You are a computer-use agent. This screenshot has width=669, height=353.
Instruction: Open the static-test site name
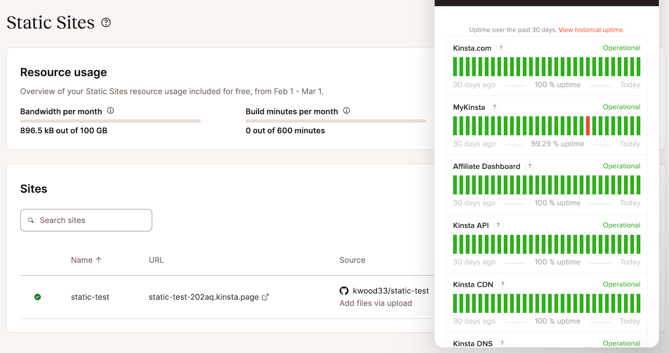(x=90, y=297)
